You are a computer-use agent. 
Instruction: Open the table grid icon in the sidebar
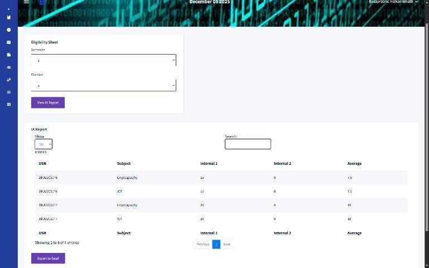coord(9,104)
